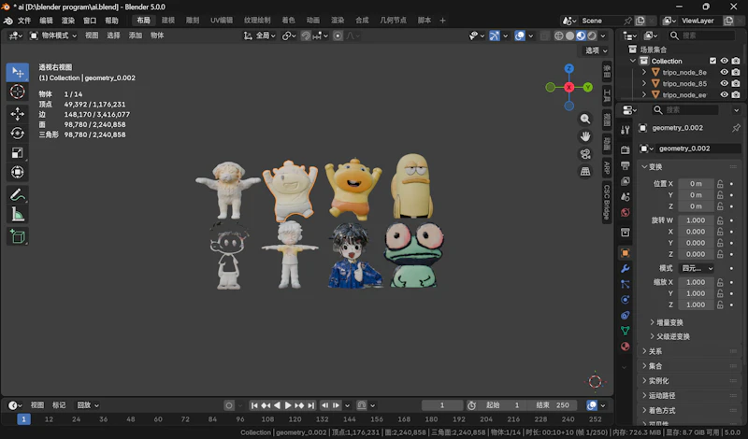Open the Modifiers wrench tab
Viewport: 748px width, 439px height.
point(625,268)
